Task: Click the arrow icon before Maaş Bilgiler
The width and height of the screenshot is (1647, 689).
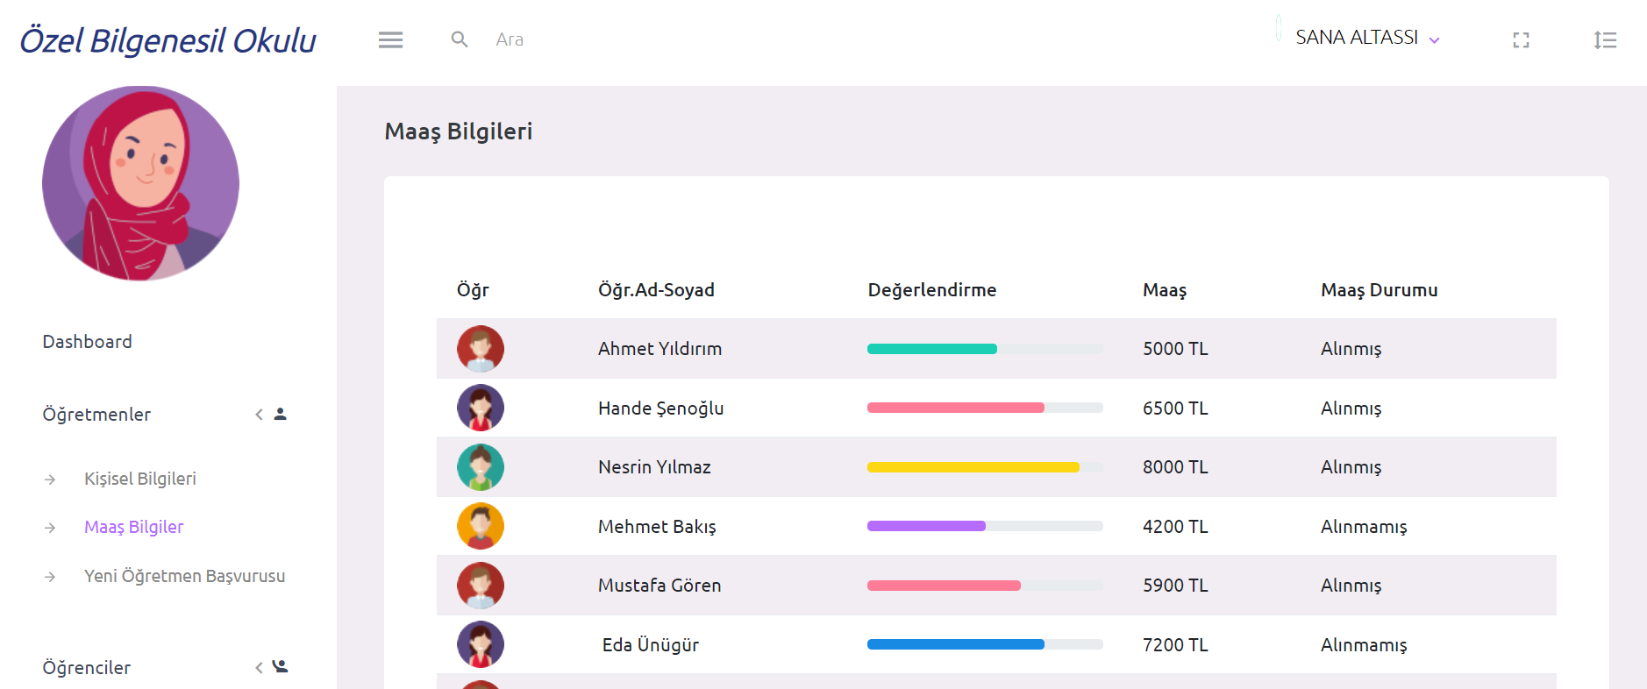Action: point(50,528)
